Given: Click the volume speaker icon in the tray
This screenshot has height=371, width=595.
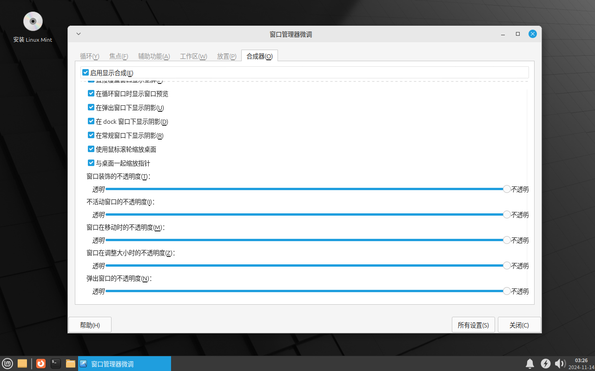Looking at the screenshot, I should point(560,364).
